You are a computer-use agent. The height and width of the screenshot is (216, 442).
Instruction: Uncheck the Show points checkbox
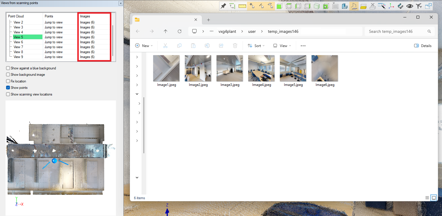click(8, 88)
